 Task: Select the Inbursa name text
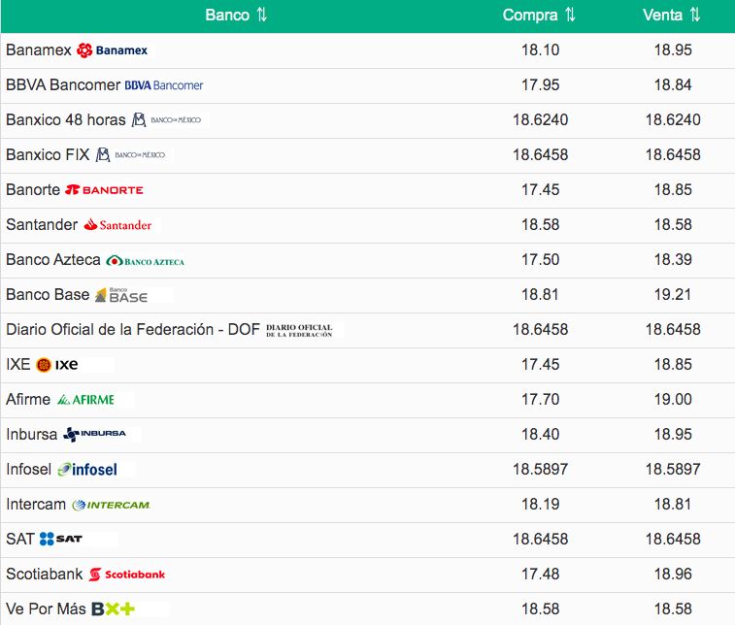pos(31,435)
